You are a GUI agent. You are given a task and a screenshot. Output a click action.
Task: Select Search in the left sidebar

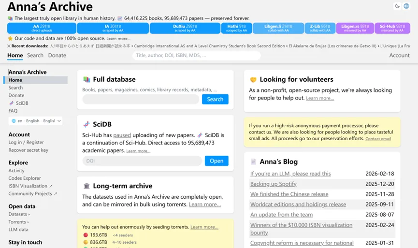[x=15, y=88]
